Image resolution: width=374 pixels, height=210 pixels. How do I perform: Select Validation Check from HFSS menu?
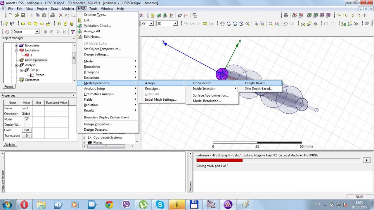tap(97, 26)
